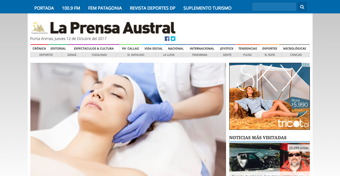Open PULSO sub-section

pos(248,55)
